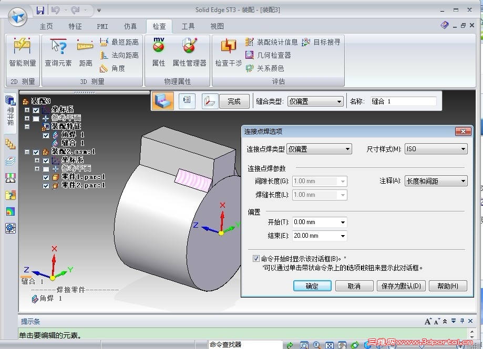The height and width of the screenshot is (349, 483).
Task: Click the zoom area icon in status bar
Action: pyautogui.click(x=304, y=345)
